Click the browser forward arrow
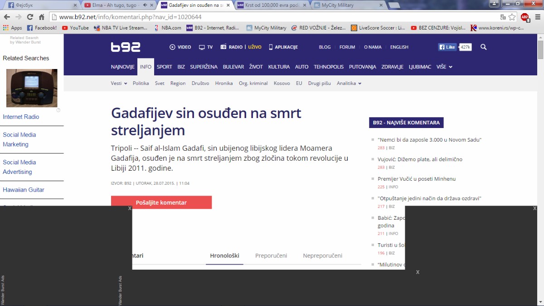The image size is (544, 306). pyautogui.click(x=18, y=17)
